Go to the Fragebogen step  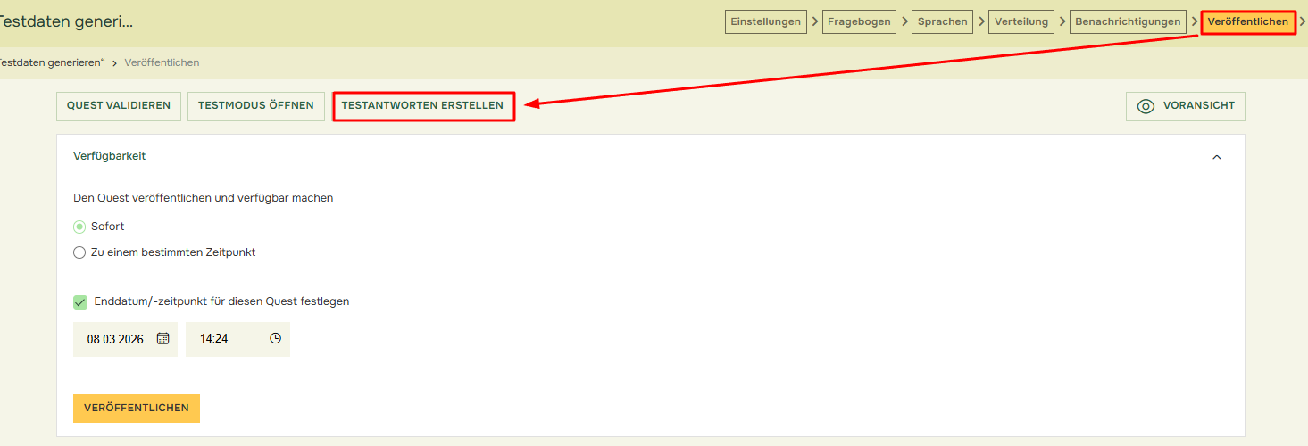[x=859, y=22]
